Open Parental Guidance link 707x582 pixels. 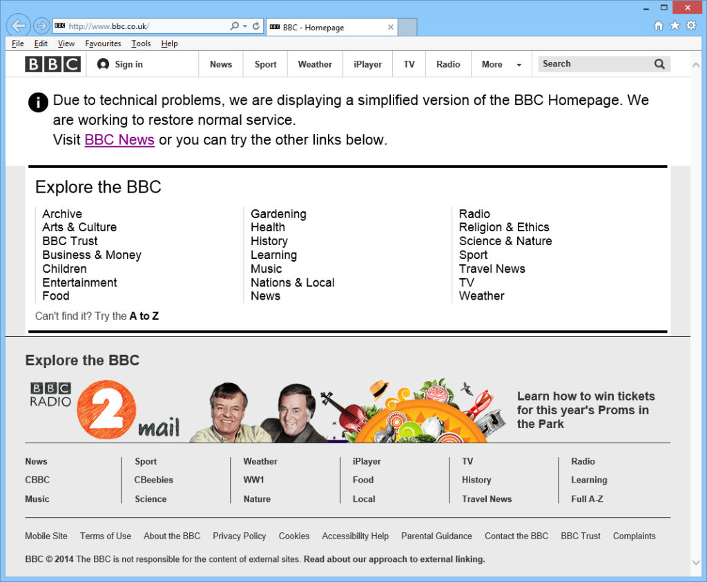click(x=436, y=536)
